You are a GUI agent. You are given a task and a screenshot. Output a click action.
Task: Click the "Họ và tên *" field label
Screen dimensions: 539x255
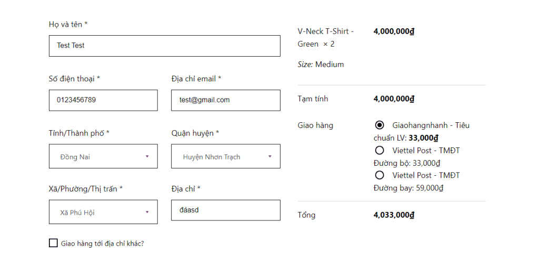68,24
